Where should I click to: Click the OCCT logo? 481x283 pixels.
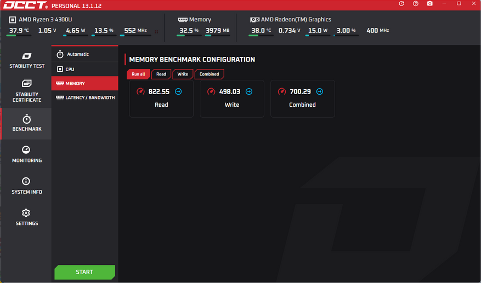[25, 5]
